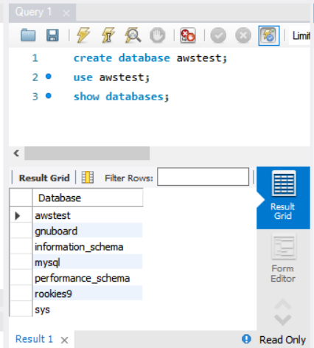Image resolution: width=314 pixels, height=348 pixels.
Task: Select the awstest row
Action: click(x=88, y=215)
